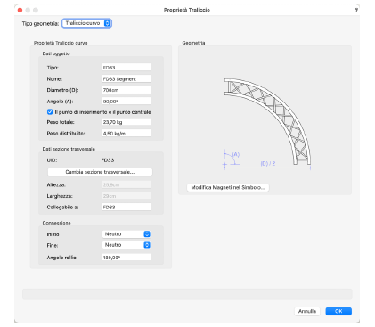Expand the Inizio connection dropdown
The height and width of the screenshot is (327, 375).
coord(126,234)
